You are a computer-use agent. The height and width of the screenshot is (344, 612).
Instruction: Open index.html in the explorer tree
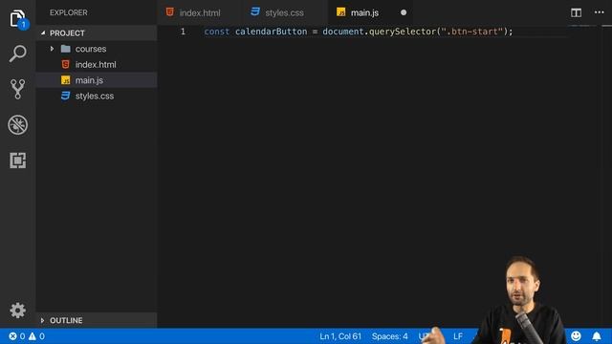tap(97, 64)
